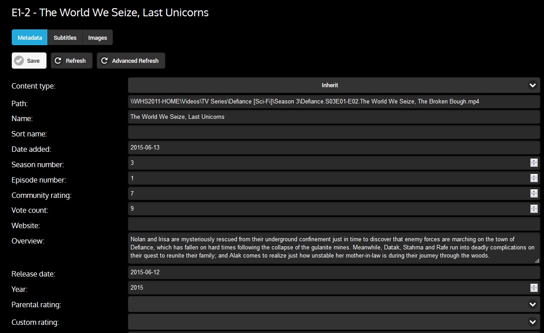This screenshot has height=333, width=544.
Task: Open the Parental rating dropdown
Action: coord(533,305)
